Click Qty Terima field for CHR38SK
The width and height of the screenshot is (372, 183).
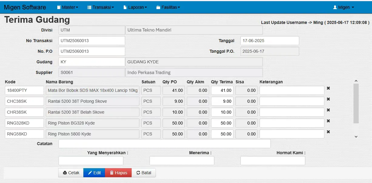coord(222,112)
